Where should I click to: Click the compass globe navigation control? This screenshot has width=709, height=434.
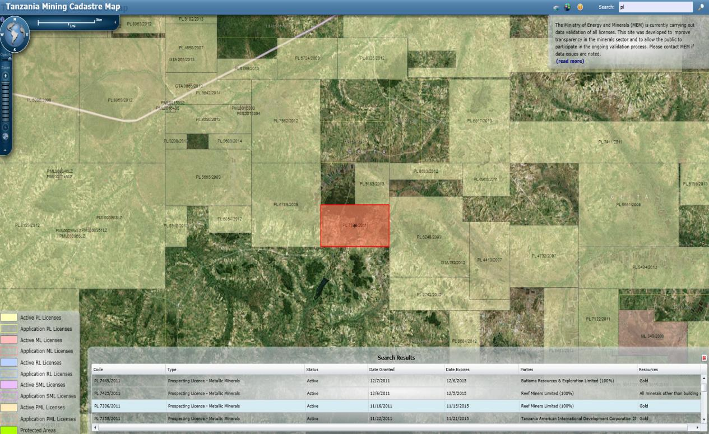click(x=15, y=34)
